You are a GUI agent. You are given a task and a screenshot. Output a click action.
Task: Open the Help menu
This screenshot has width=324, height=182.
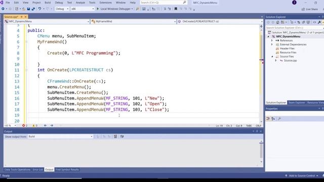133,3
